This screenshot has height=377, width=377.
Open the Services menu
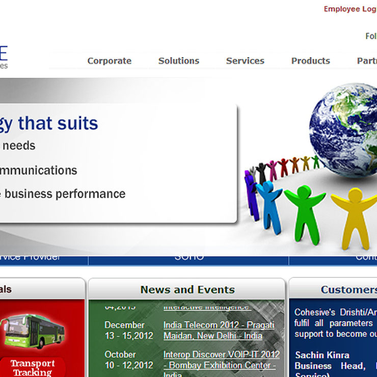(x=245, y=61)
